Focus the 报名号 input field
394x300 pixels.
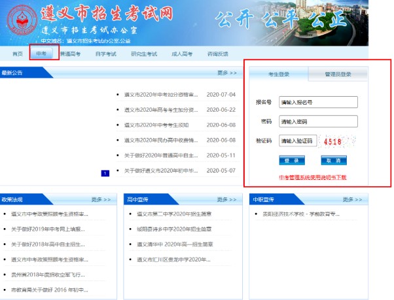[318, 102]
